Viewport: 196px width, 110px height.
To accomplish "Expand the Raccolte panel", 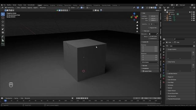I will point(145,66).
